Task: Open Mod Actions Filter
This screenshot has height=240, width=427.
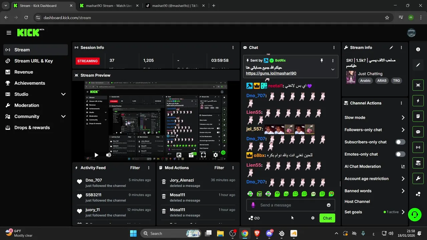Action: [x=219, y=168]
